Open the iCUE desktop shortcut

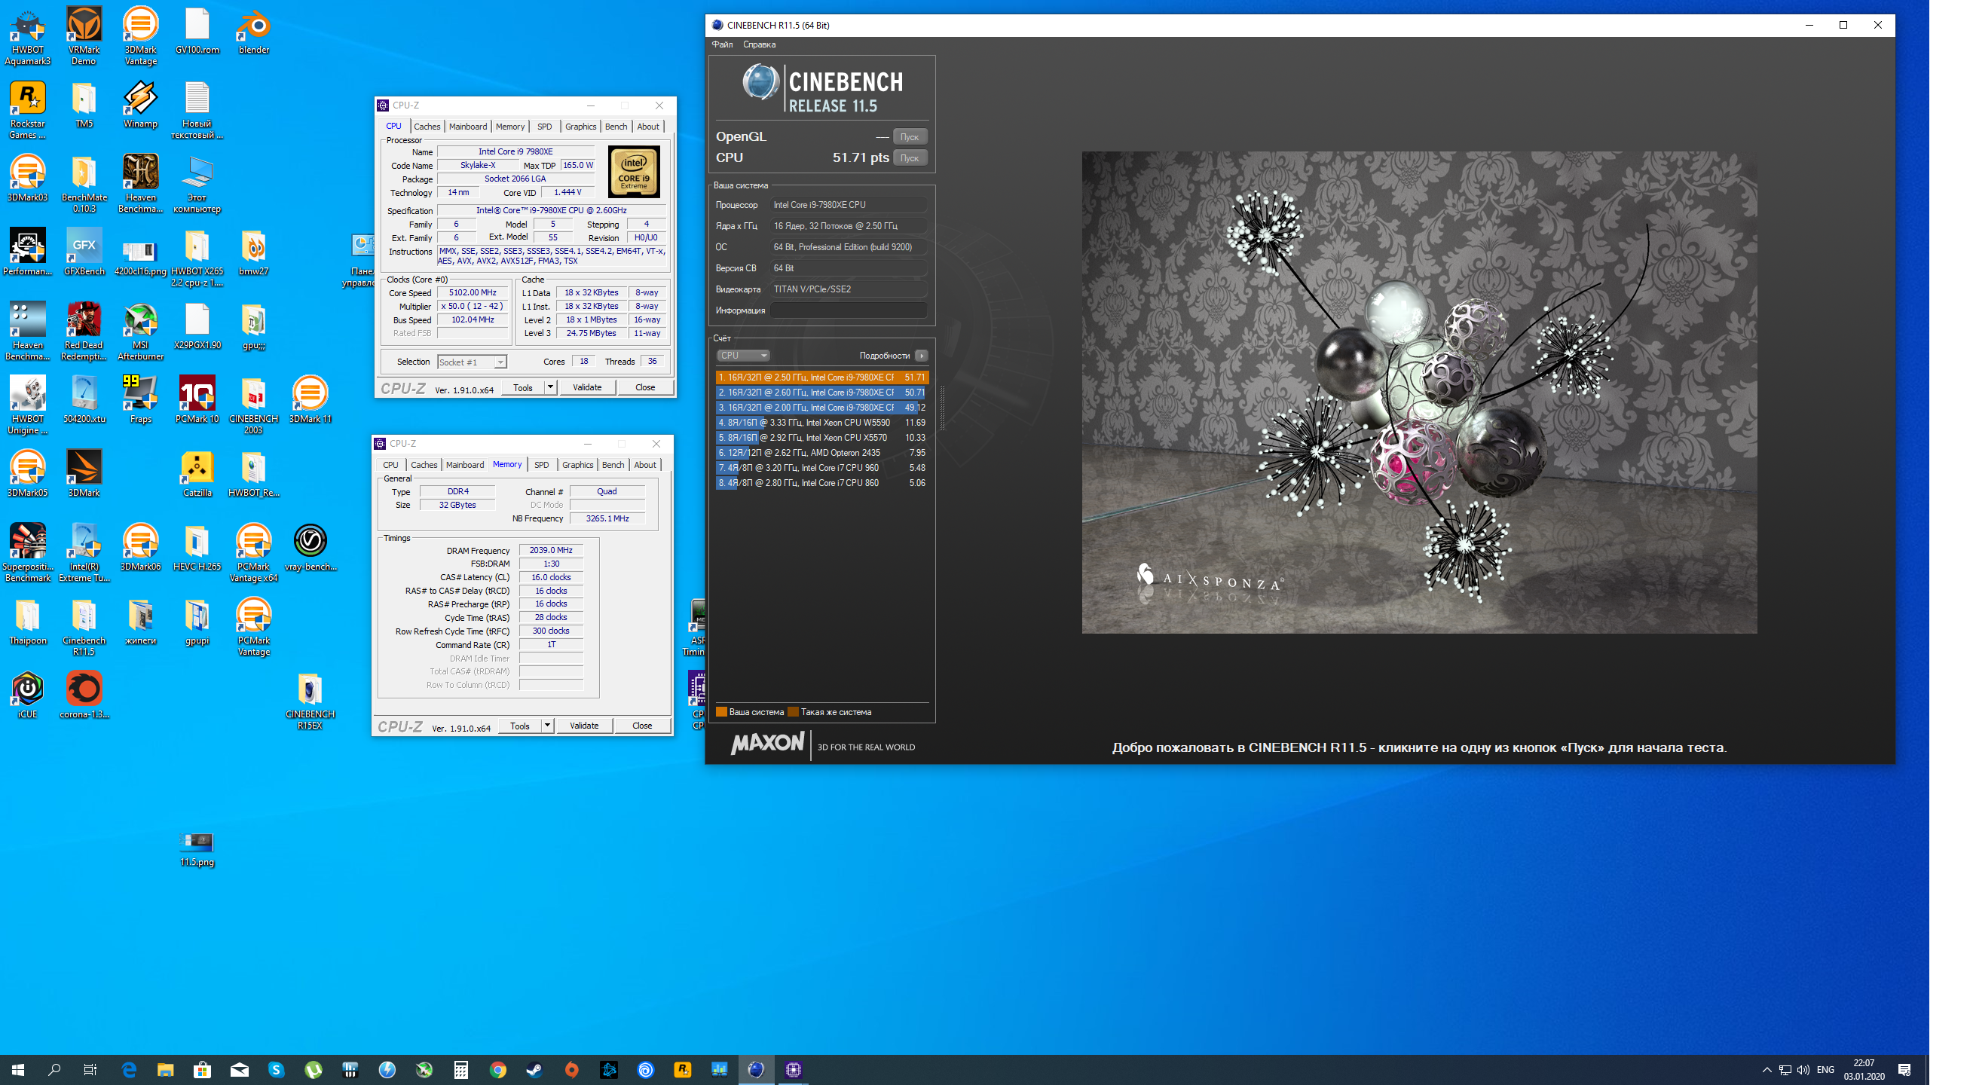point(28,695)
